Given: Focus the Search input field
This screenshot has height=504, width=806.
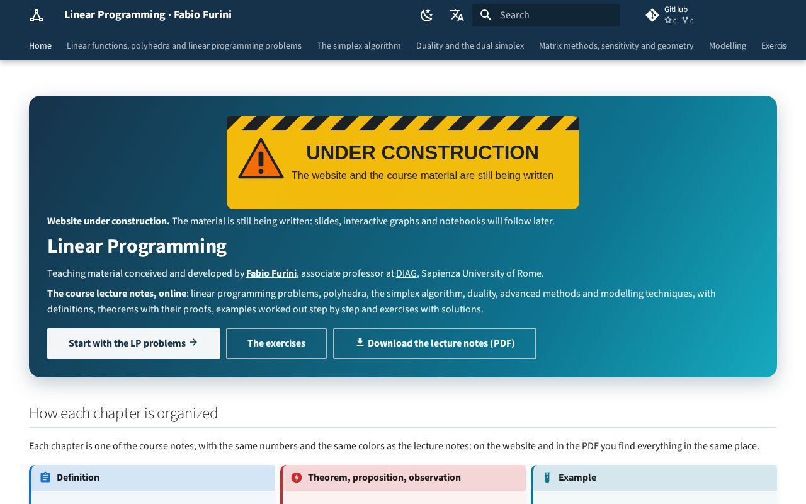Looking at the screenshot, I should tap(546, 15).
